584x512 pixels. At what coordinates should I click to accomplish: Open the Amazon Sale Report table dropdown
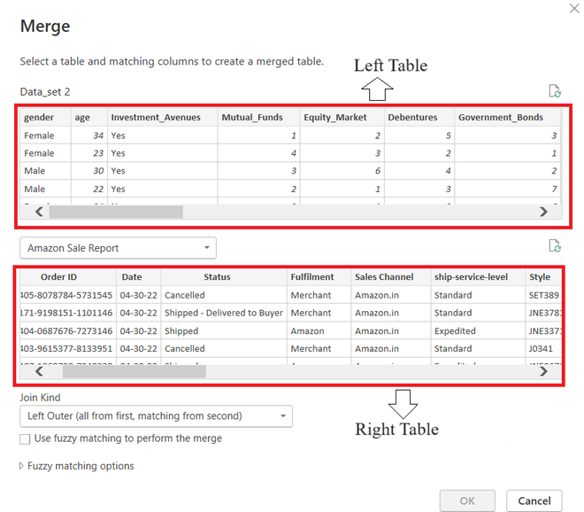point(118,248)
